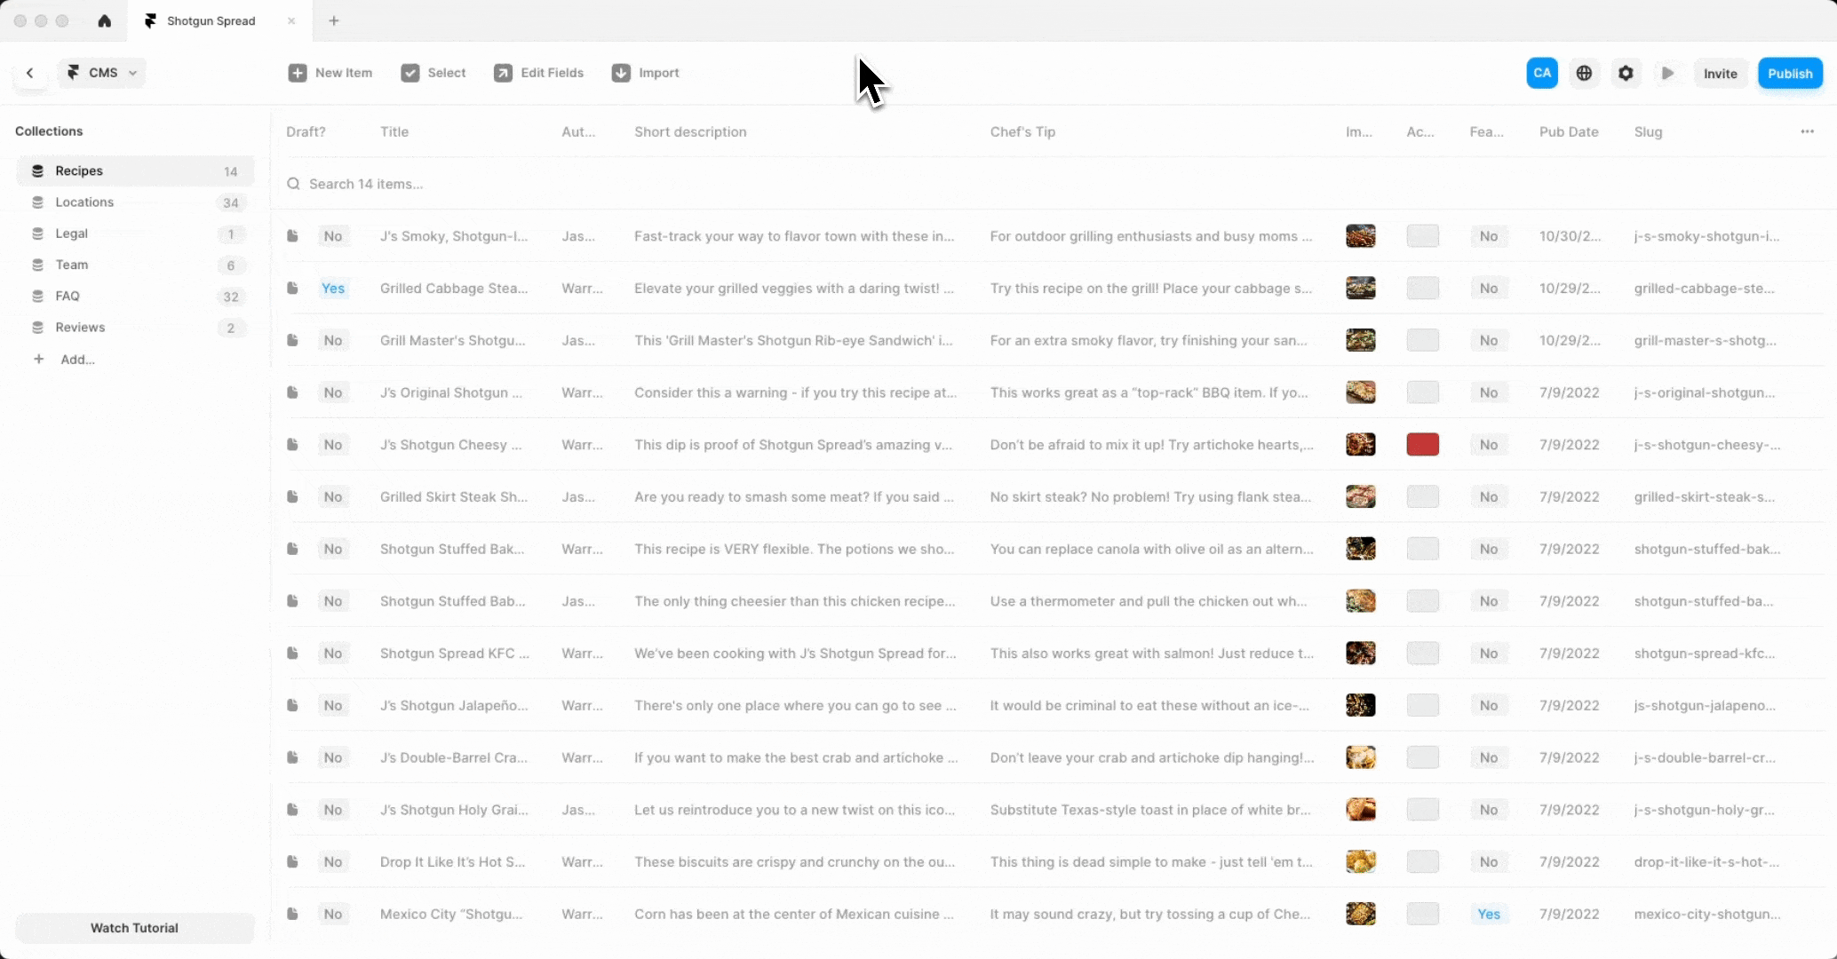Viewport: 1837px width, 959px height.
Task: Click the Edit Fields arrow icon
Action: [503, 73]
